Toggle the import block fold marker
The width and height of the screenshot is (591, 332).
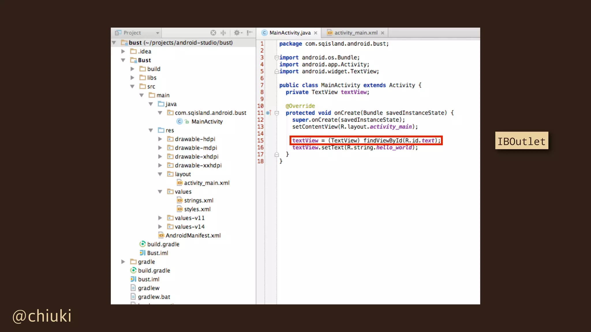[x=276, y=58]
